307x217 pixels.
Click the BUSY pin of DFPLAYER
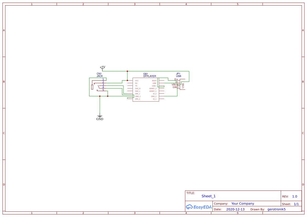(x=154, y=81)
